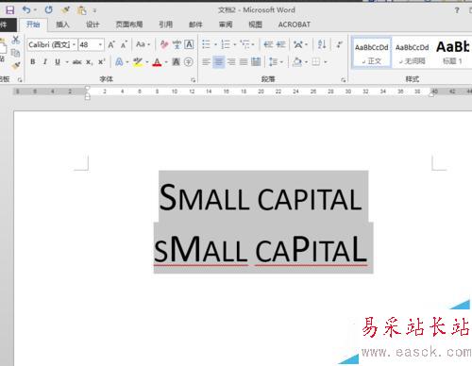Open the borders dropdown arrow
The width and height of the screenshot is (472, 366).
click(x=326, y=62)
